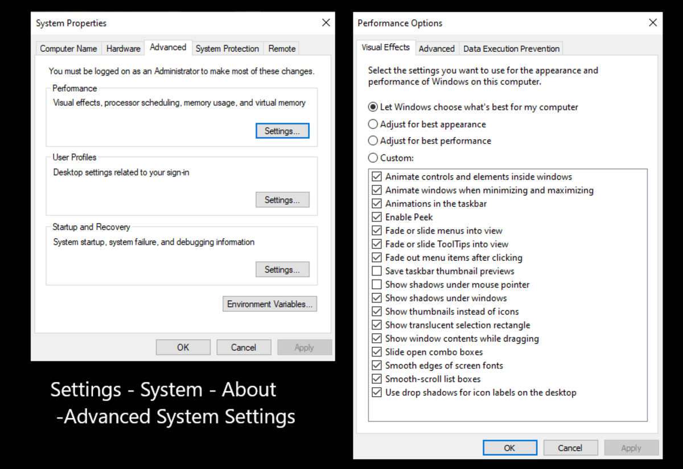Screen dimensions: 683x469
Task: Check Show shadows under mouse pointer
Action: coord(376,284)
